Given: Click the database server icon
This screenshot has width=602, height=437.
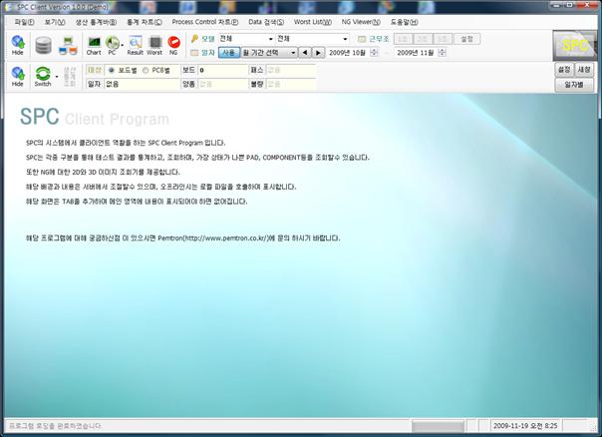Looking at the screenshot, I should [44, 44].
